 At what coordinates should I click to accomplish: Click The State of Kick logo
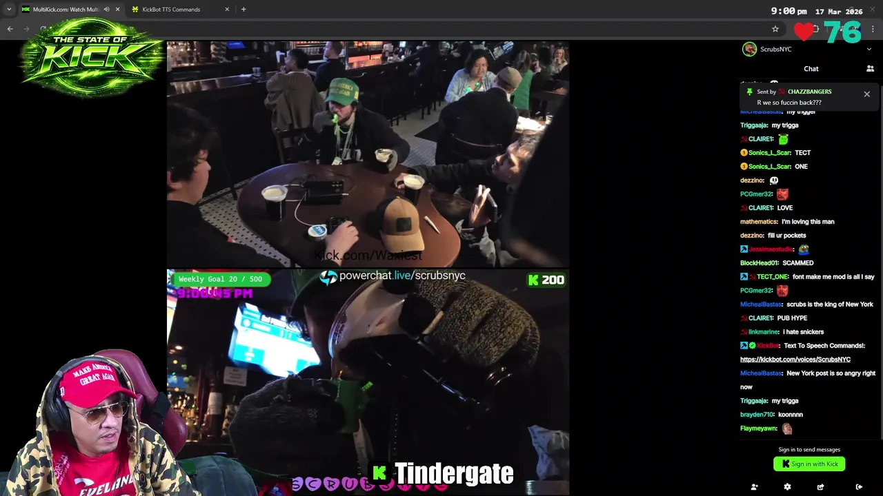pos(91,56)
